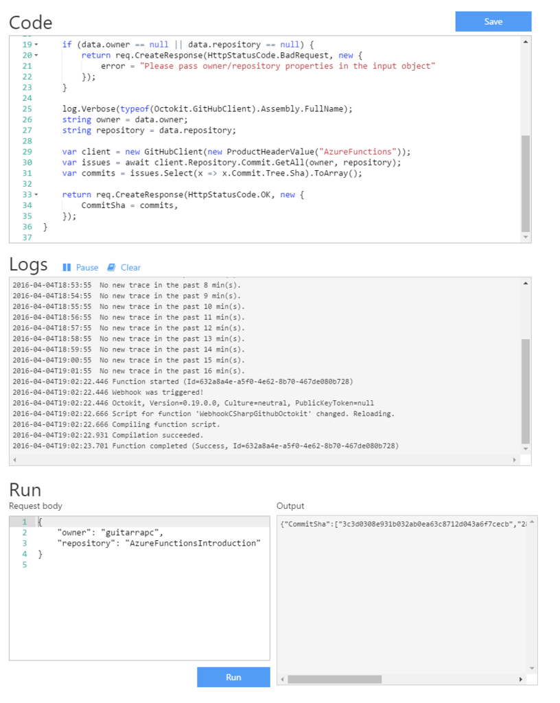Run the function with the request body
The image size is (560, 703).
pos(233,677)
